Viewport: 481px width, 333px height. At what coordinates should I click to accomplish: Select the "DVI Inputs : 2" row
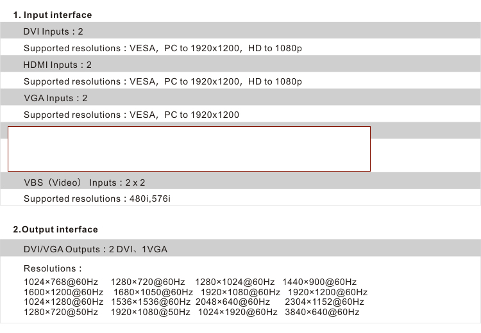(53, 31)
